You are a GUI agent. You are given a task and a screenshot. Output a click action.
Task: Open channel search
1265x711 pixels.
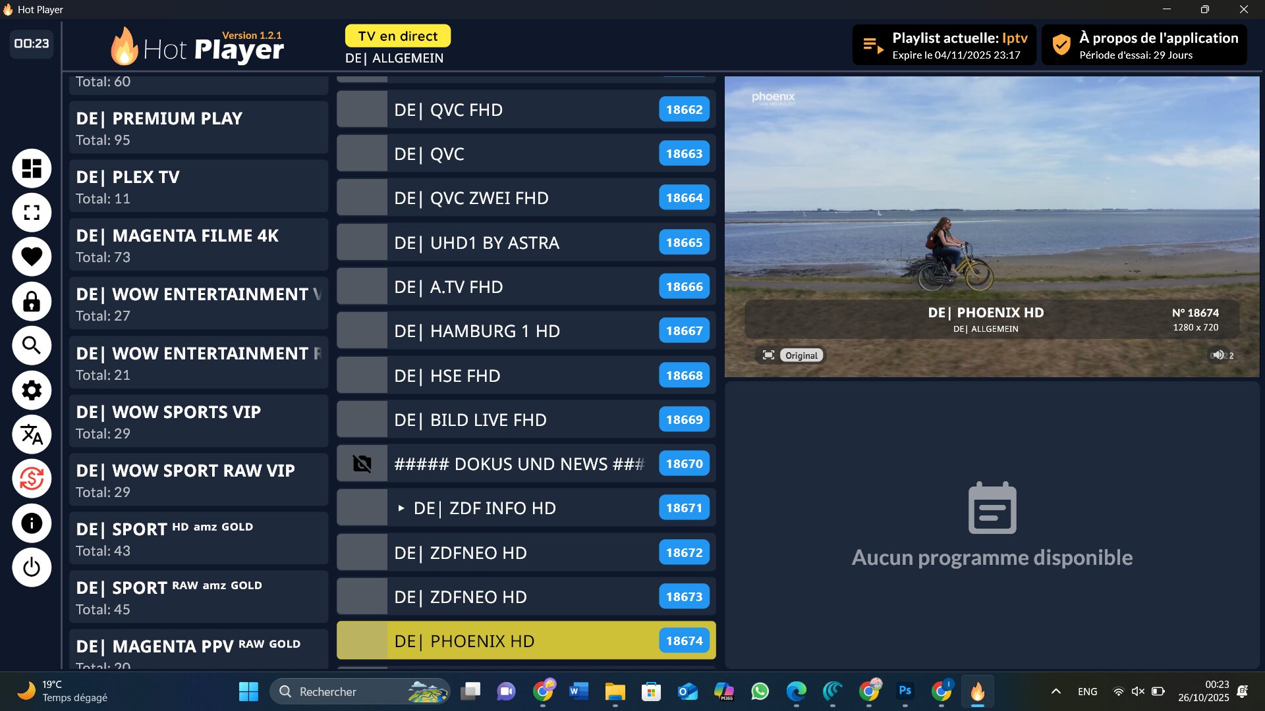(32, 346)
